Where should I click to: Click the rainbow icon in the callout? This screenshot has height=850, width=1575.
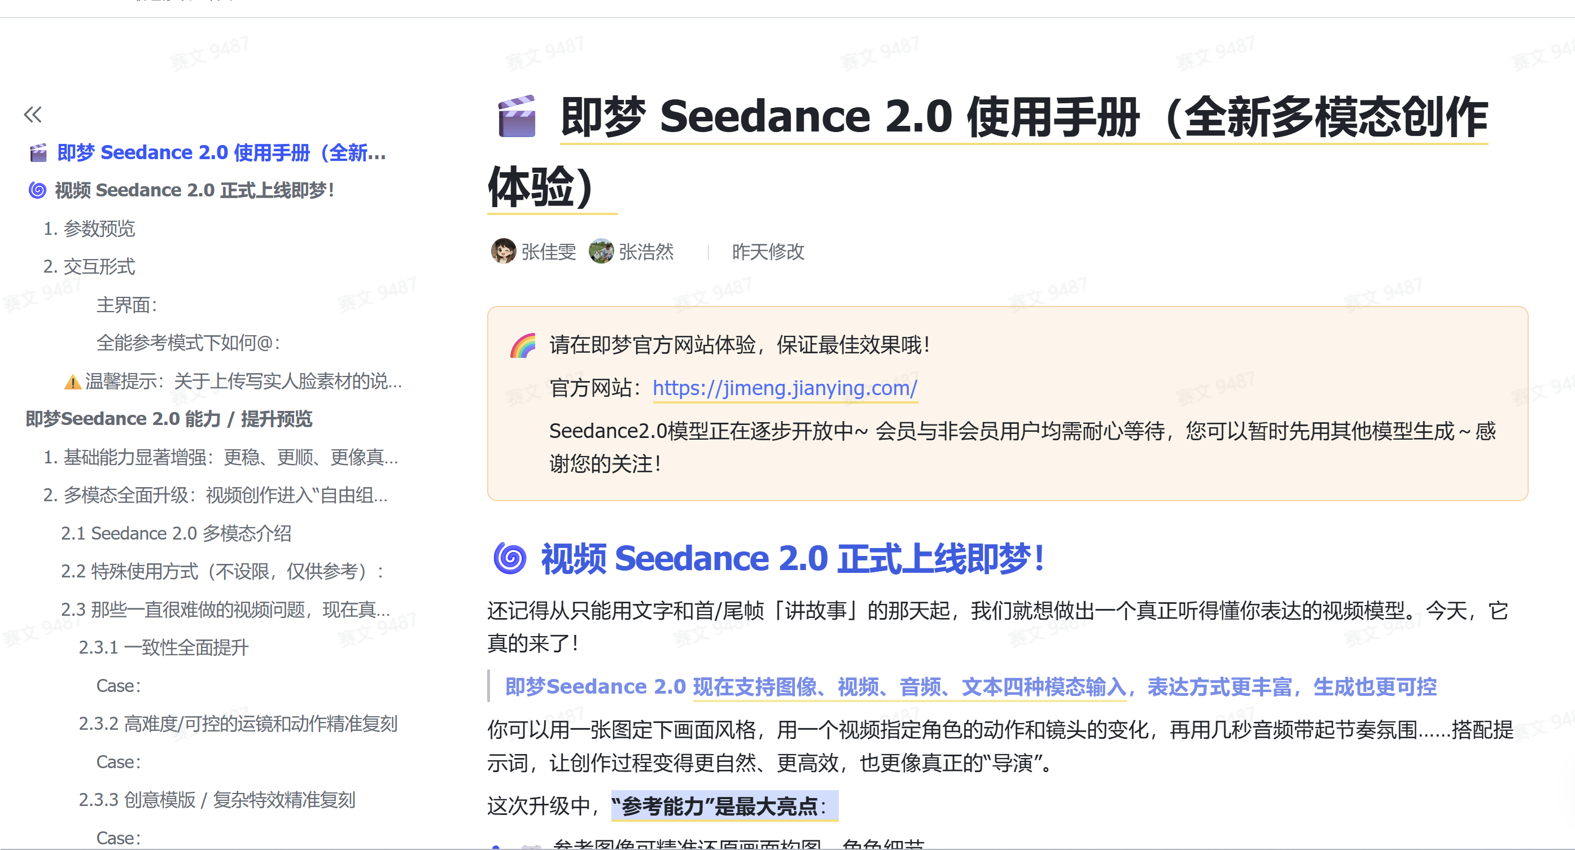click(523, 345)
